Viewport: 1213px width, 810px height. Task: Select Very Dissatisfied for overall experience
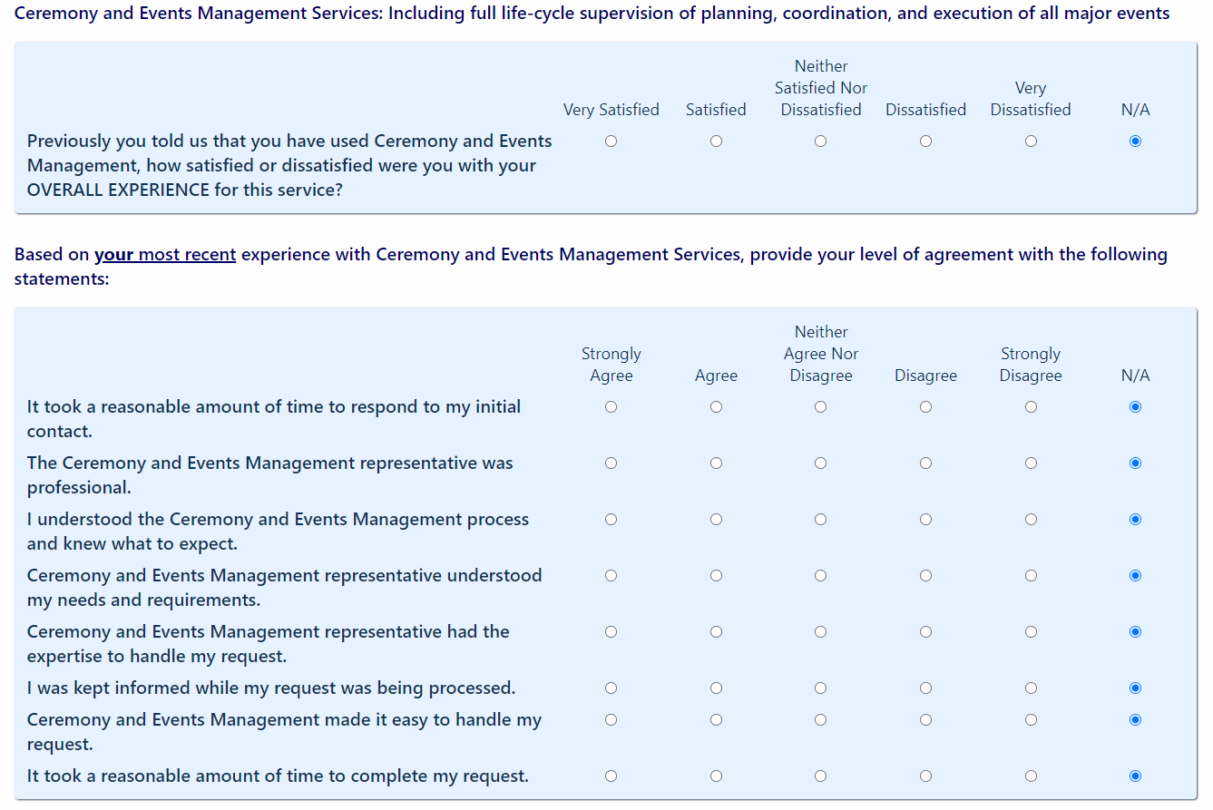pyautogui.click(x=1031, y=142)
